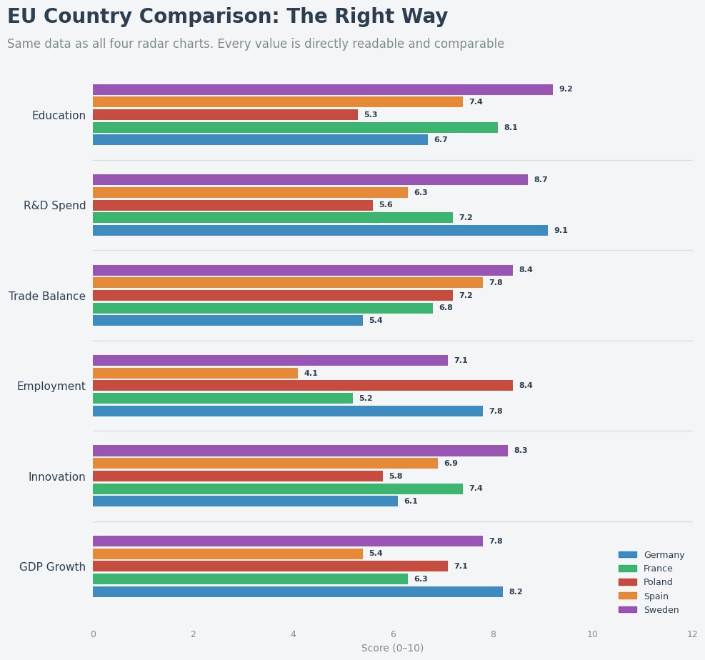The height and width of the screenshot is (660, 705).
Task: Click Sweden's purple Education bar
Action: [x=322, y=90]
